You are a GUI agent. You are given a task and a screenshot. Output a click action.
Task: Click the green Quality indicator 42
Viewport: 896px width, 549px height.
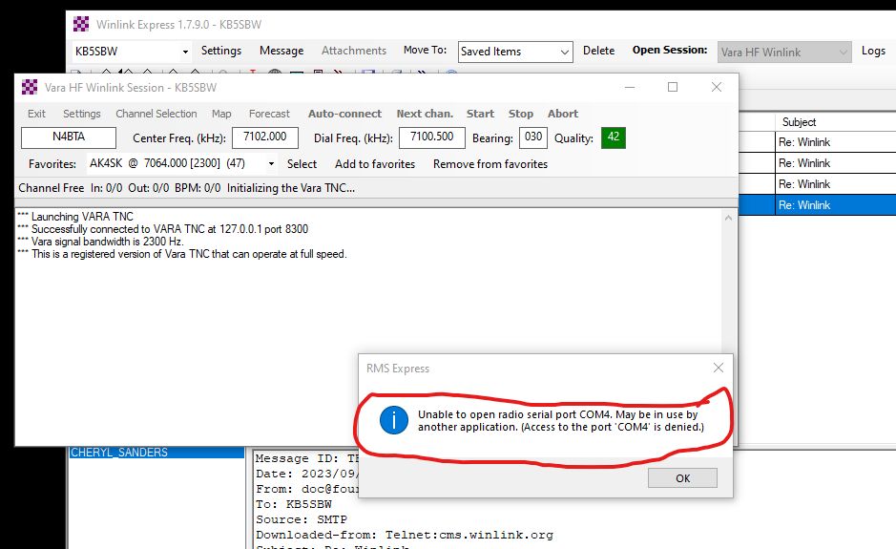(614, 137)
